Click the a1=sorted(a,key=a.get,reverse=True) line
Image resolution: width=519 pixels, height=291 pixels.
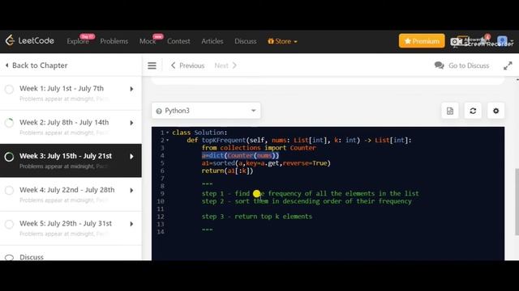(266, 163)
